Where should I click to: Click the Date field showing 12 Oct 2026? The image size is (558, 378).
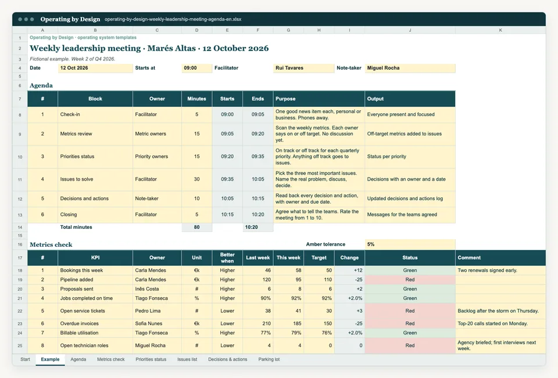(95, 68)
